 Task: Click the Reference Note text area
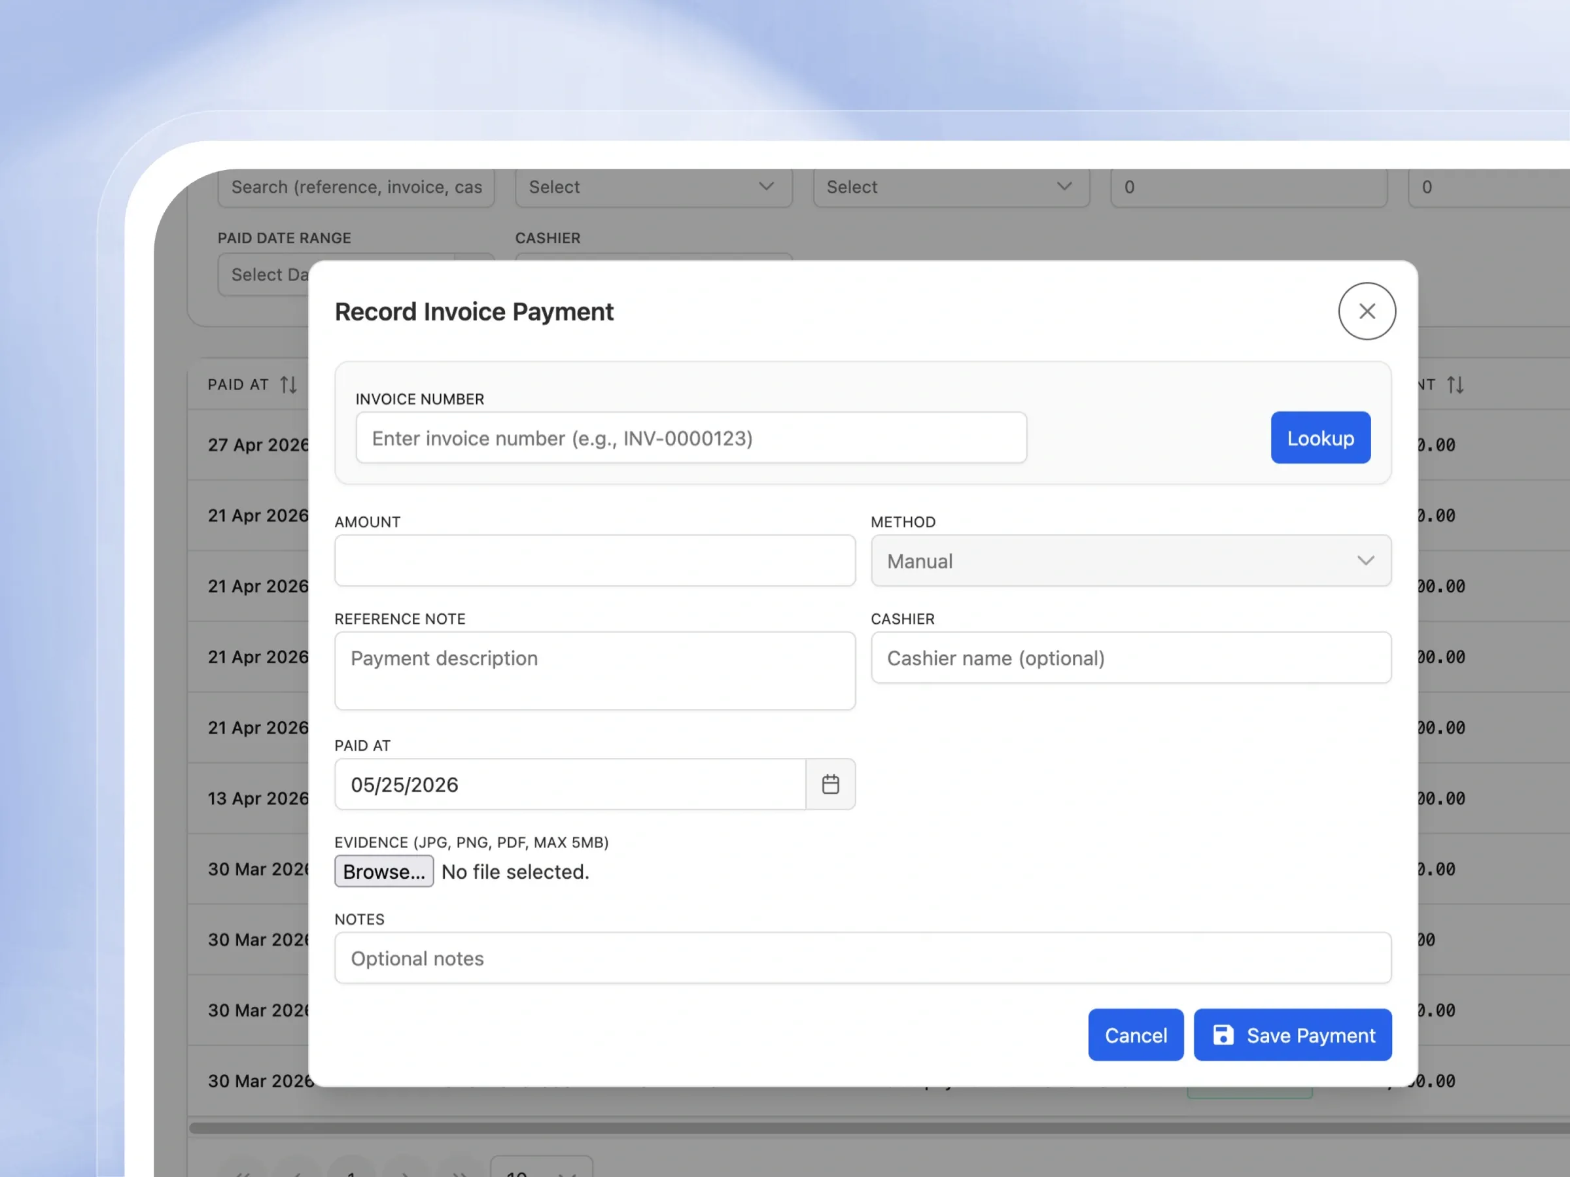click(x=595, y=670)
